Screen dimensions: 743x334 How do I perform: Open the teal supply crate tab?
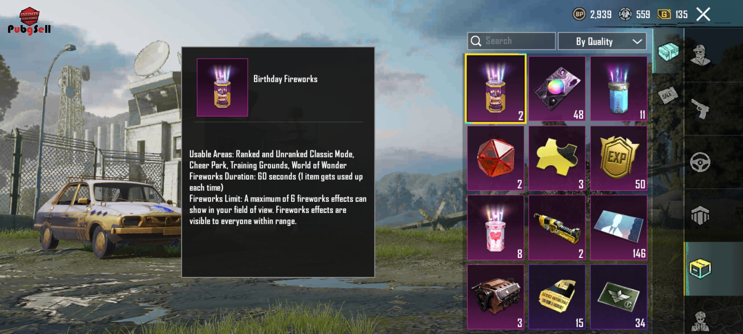[669, 51]
